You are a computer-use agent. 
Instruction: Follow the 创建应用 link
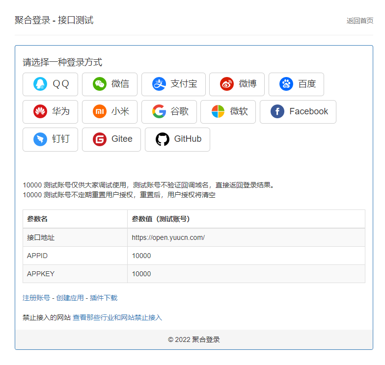70,298
